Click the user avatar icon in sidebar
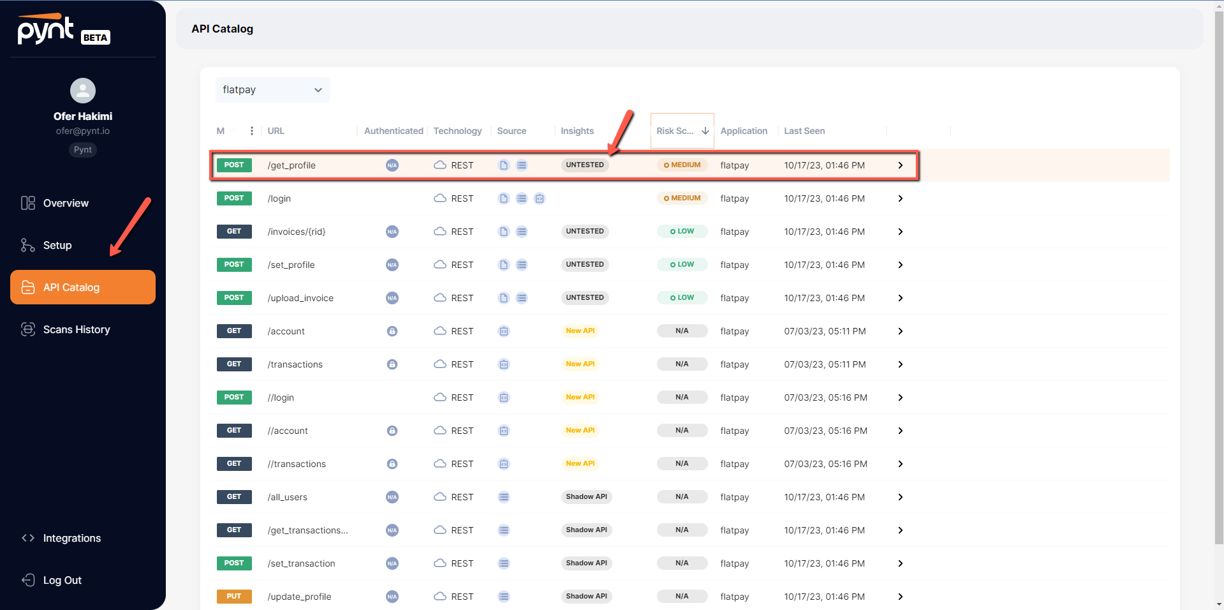The image size is (1224, 610). pyautogui.click(x=83, y=91)
